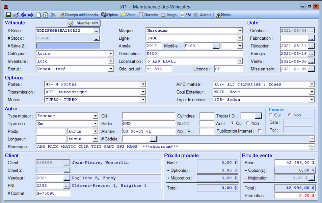322x203 pixels.
Task: Click the print icon in toolbar
Action: (16, 15)
